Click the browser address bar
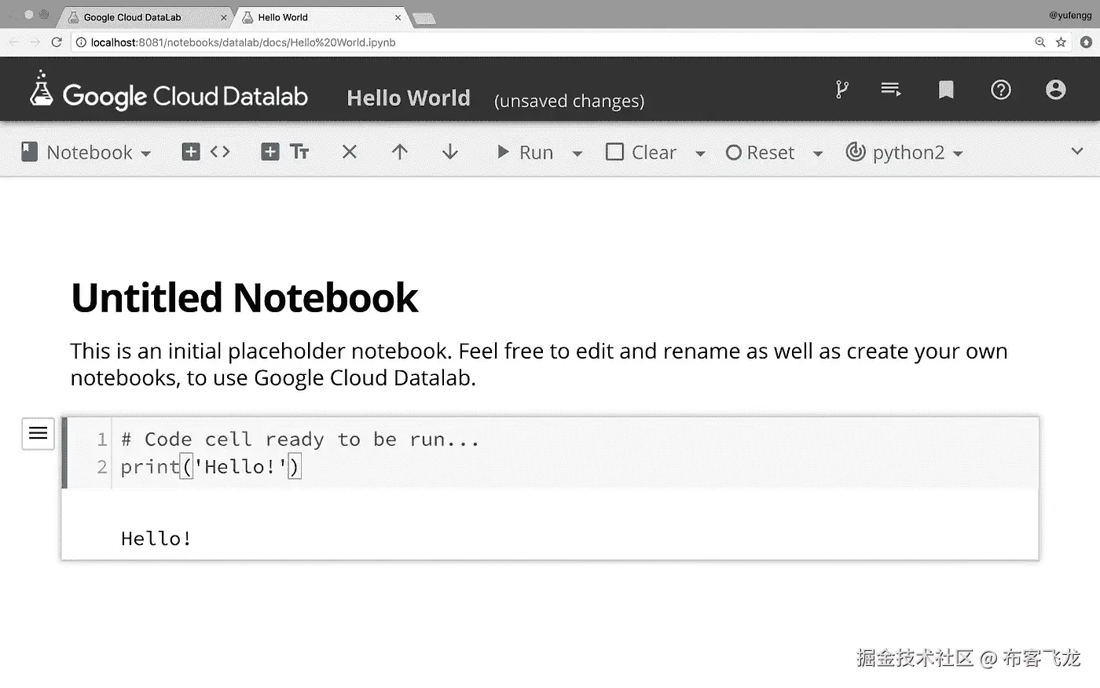The height and width of the screenshot is (688, 1100). pyautogui.click(x=550, y=42)
